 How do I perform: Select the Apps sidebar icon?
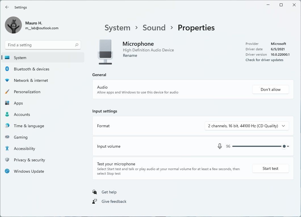coord(7,103)
